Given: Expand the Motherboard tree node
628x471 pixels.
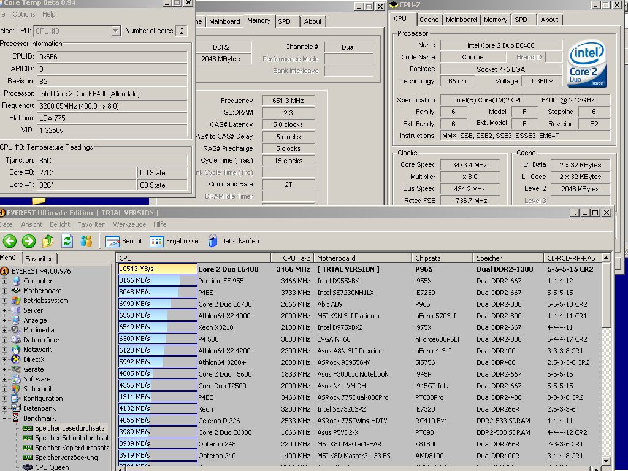Looking at the screenshot, I should tap(4, 291).
